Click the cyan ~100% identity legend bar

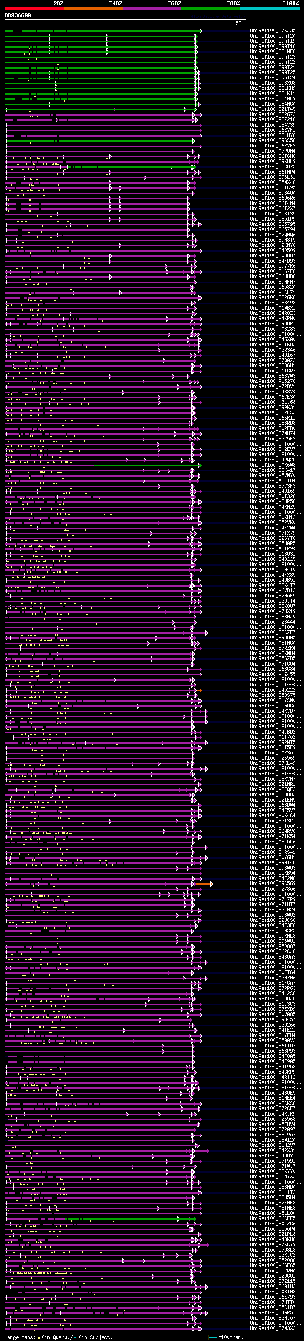click(270, 9)
